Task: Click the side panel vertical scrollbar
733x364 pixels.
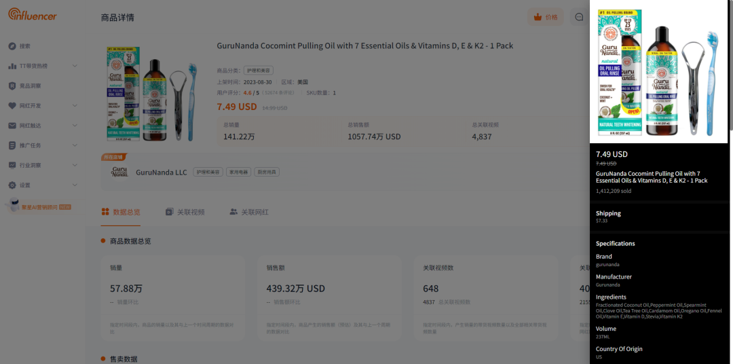Action: pyautogui.click(x=731, y=65)
